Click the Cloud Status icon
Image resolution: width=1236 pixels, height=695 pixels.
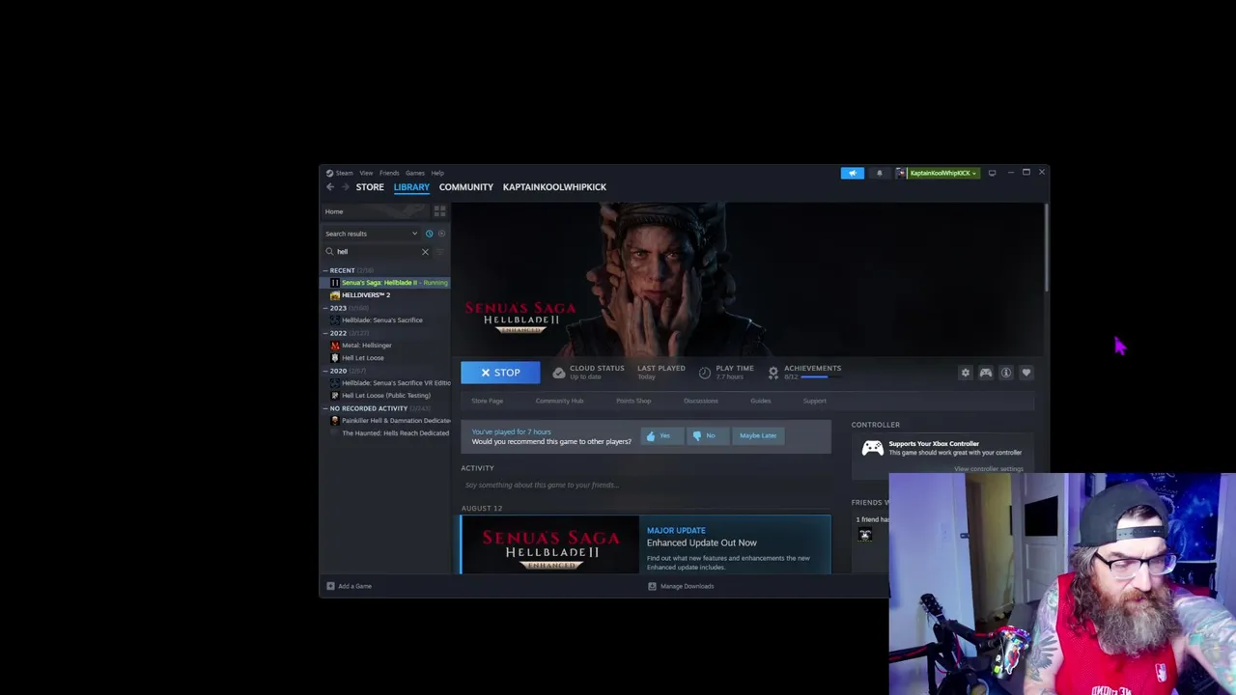(558, 373)
